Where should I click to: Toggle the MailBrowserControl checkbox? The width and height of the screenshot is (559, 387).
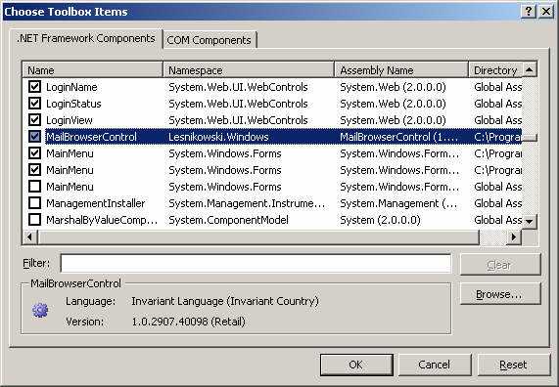(34, 137)
